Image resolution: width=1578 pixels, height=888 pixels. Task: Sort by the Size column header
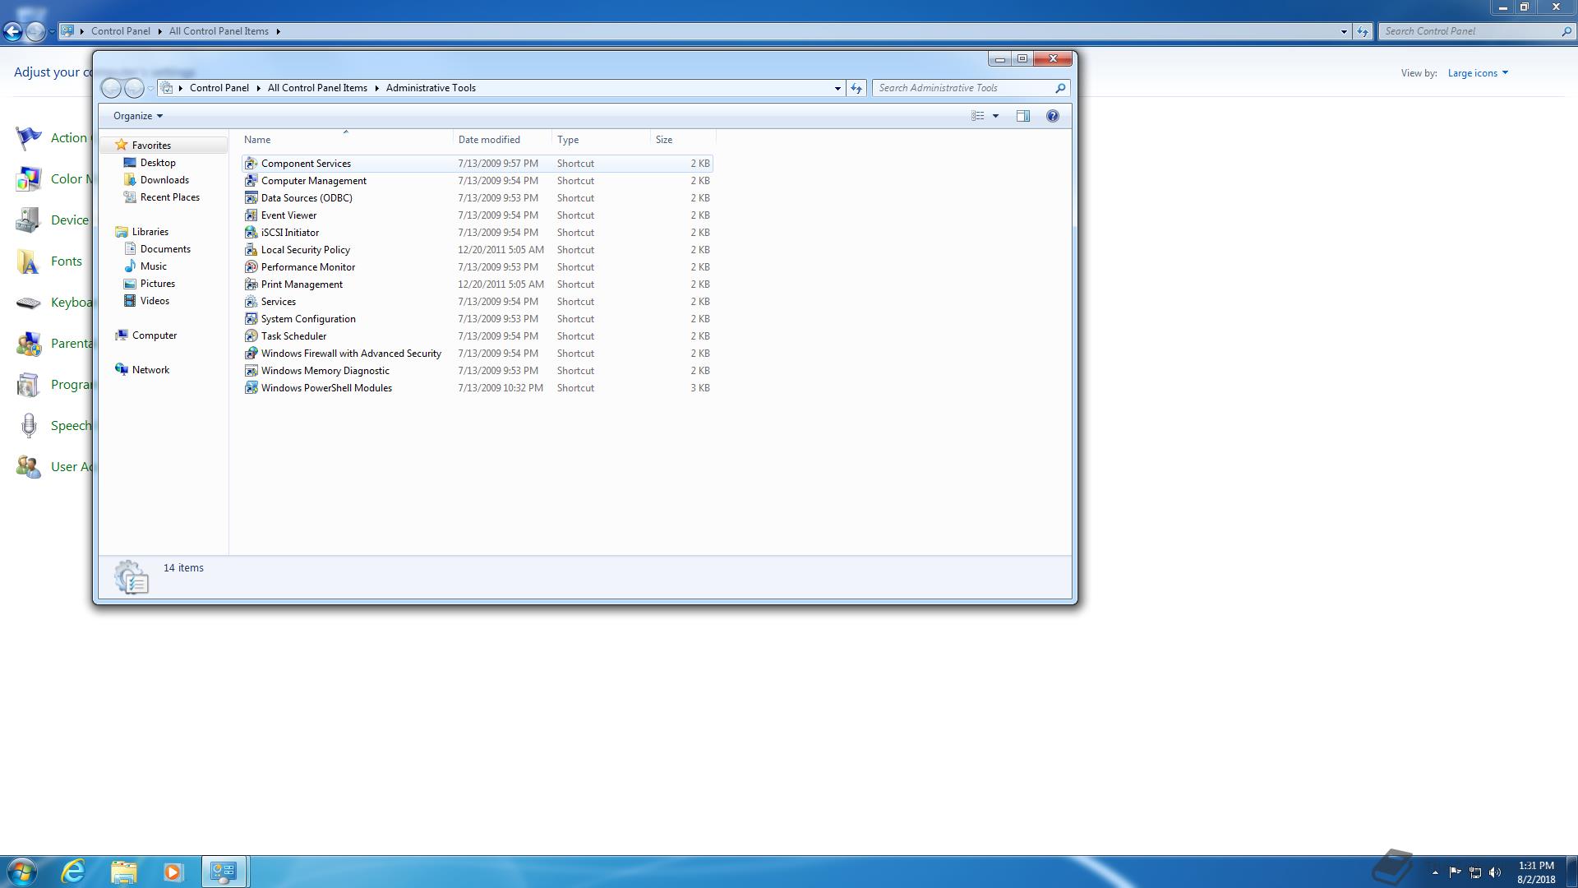[683, 140]
